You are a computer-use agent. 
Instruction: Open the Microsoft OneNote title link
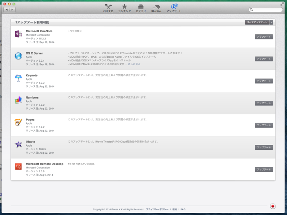pos(39,31)
